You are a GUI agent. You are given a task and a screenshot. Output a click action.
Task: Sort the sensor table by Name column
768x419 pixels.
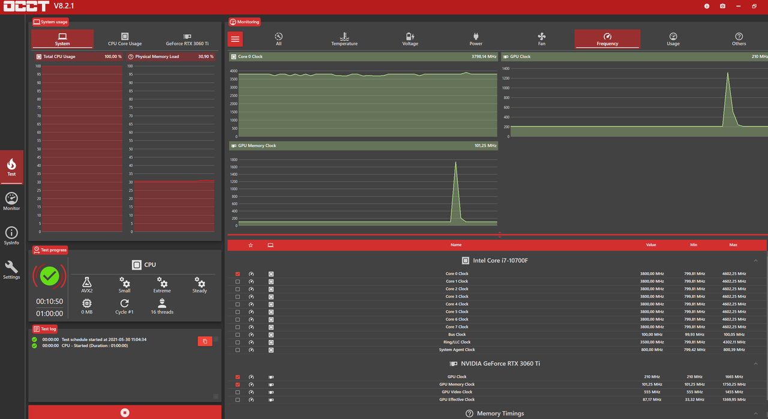pos(456,245)
